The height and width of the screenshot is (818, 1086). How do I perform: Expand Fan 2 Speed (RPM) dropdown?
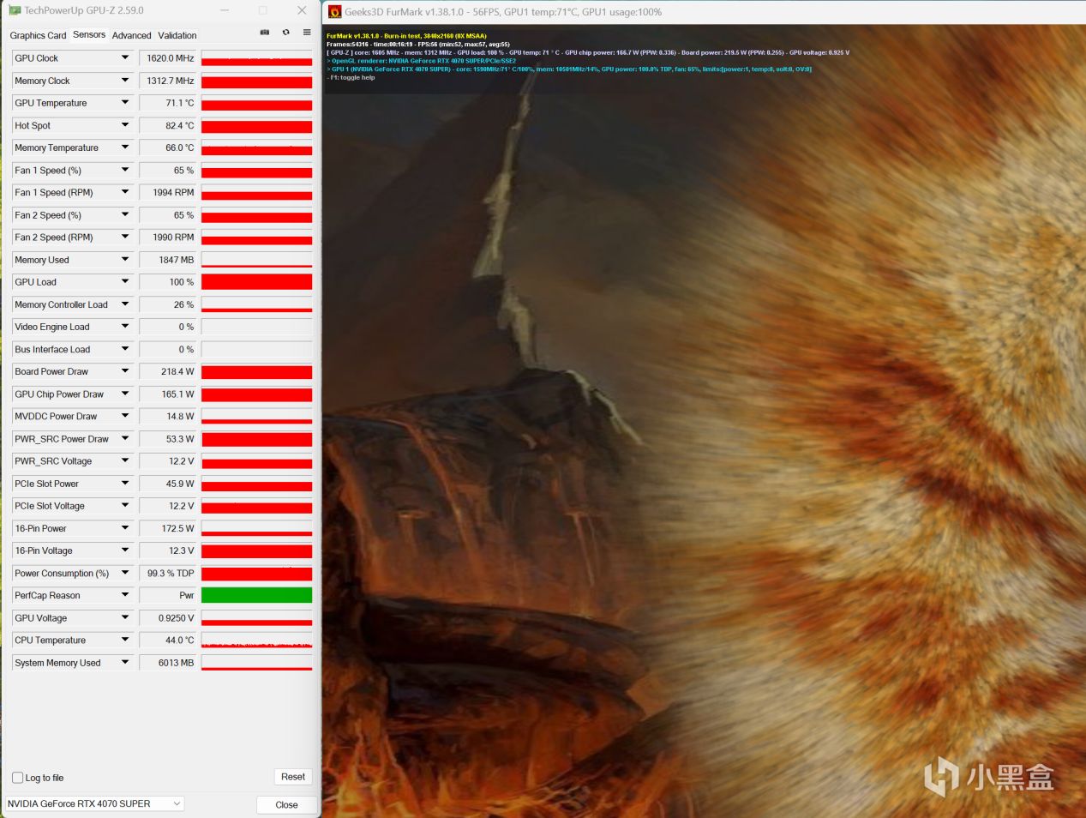[125, 238]
